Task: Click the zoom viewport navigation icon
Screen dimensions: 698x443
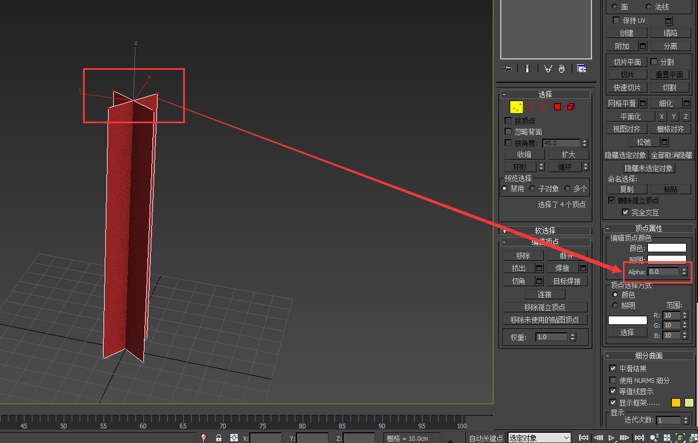Action: [654, 438]
